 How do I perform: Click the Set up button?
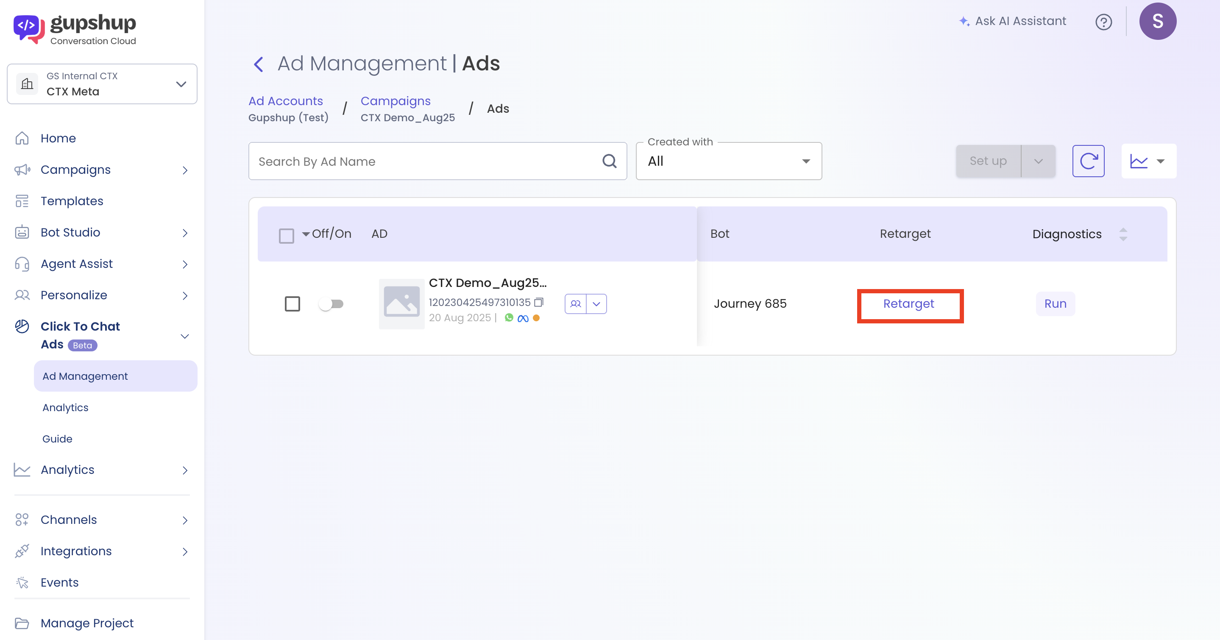[x=988, y=161]
